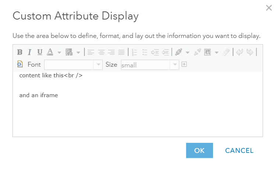This screenshot has width=277, height=176.
Task: Toggle italic formatting
Action: pyautogui.click(x=30, y=52)
